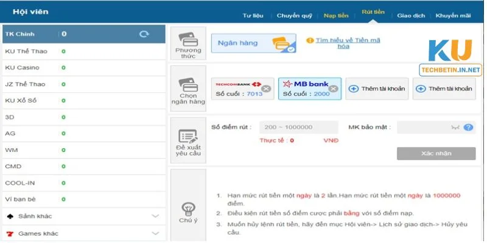
Task: Open the Giao dịch tab
Action: click(411, 16)
